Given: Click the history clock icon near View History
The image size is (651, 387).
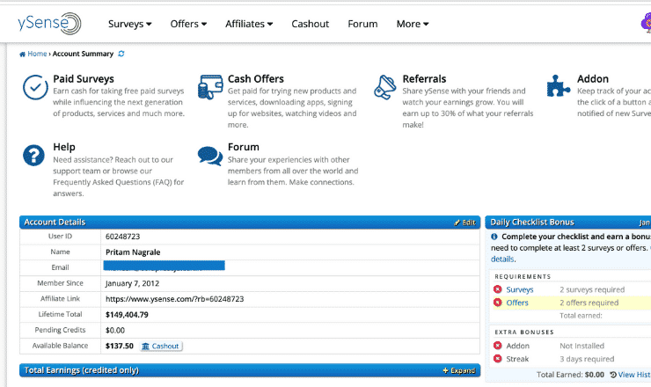Looking at the screenshot, I should [613, 375].
